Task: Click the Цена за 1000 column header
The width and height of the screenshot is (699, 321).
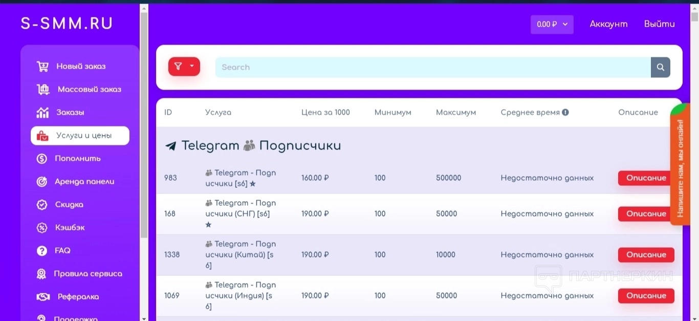Action: point(325,113)
